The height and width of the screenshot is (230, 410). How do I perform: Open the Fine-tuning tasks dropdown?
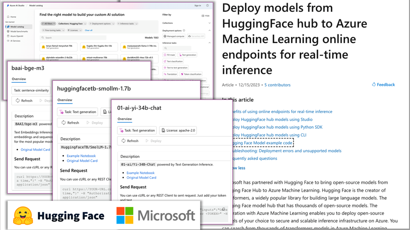(53, 30)
